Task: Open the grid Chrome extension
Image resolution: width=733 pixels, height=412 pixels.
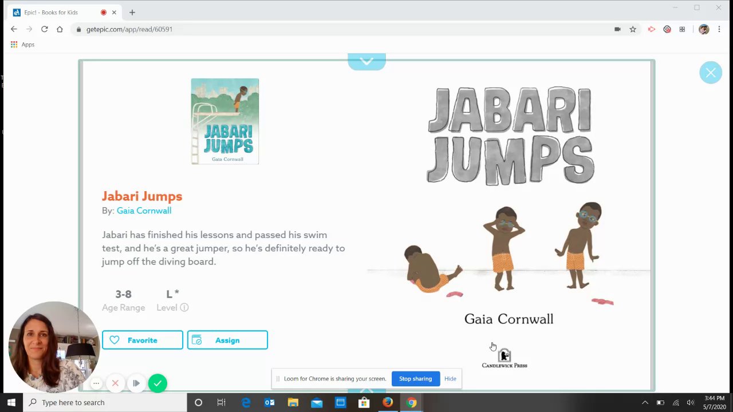Action: point(682,29)
